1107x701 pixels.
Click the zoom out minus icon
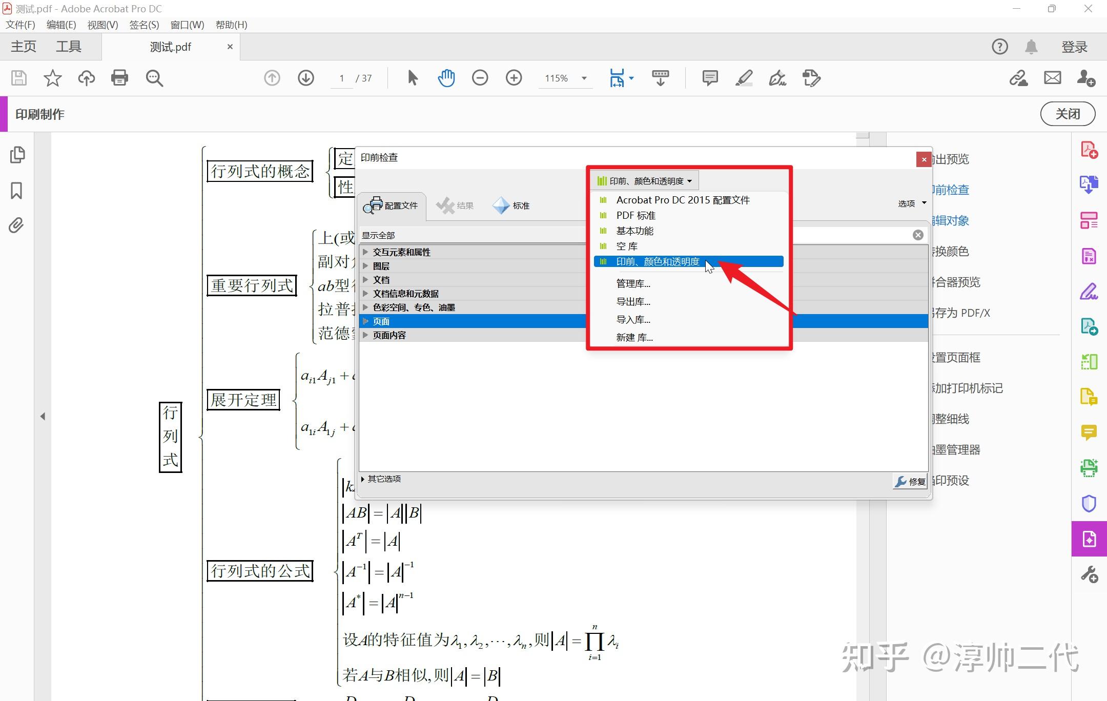[x=480, y=78]
